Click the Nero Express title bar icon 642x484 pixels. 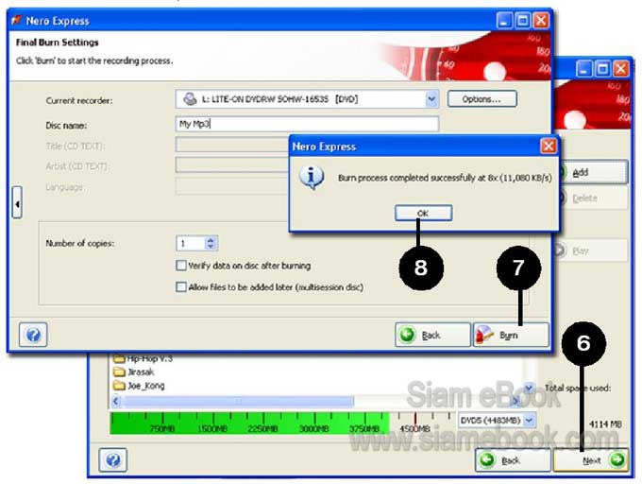click(16, 20)
